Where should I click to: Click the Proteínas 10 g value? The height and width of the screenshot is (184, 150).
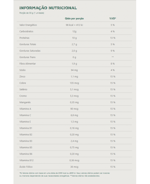74,38
